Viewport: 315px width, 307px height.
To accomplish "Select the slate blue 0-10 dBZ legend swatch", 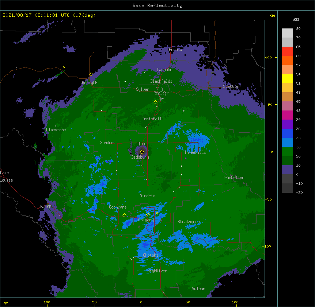I will pos(287,170).
